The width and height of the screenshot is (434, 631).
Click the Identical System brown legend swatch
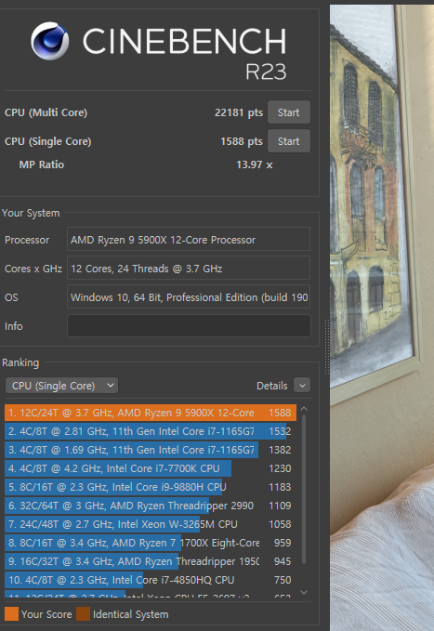84,613
